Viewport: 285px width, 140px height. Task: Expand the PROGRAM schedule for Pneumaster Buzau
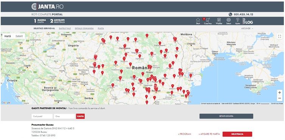point(184,134)
